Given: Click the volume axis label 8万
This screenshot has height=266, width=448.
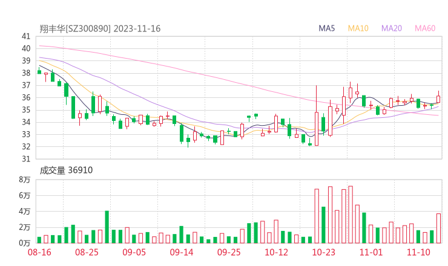Looking at the screenshot, I should coord(25,180).
